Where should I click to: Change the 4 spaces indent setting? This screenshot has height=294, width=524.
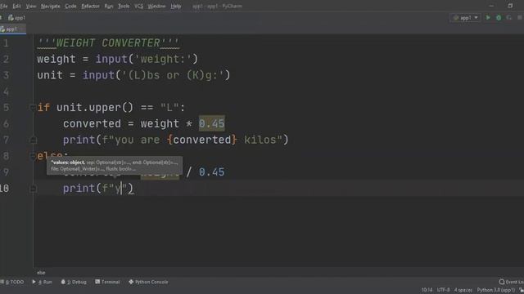click(463, 290)
